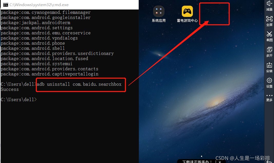Screen dimensions: 274x163
Task: Click the 下载送正版手办 promotion banner
Action: coord(197,162)
